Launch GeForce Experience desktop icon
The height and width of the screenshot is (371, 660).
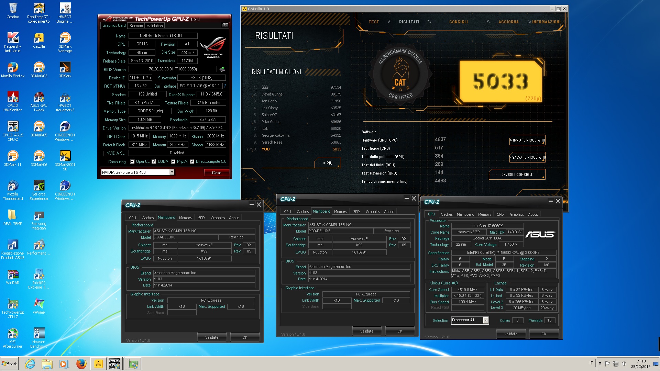[39, 190]
